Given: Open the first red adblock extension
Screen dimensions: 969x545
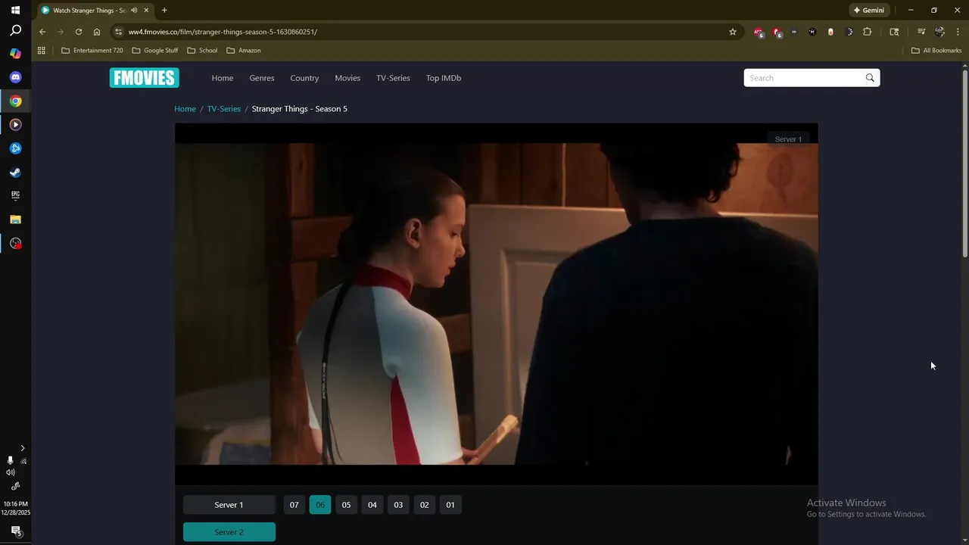Looking at the screenshot, I should tap(759, 32).
